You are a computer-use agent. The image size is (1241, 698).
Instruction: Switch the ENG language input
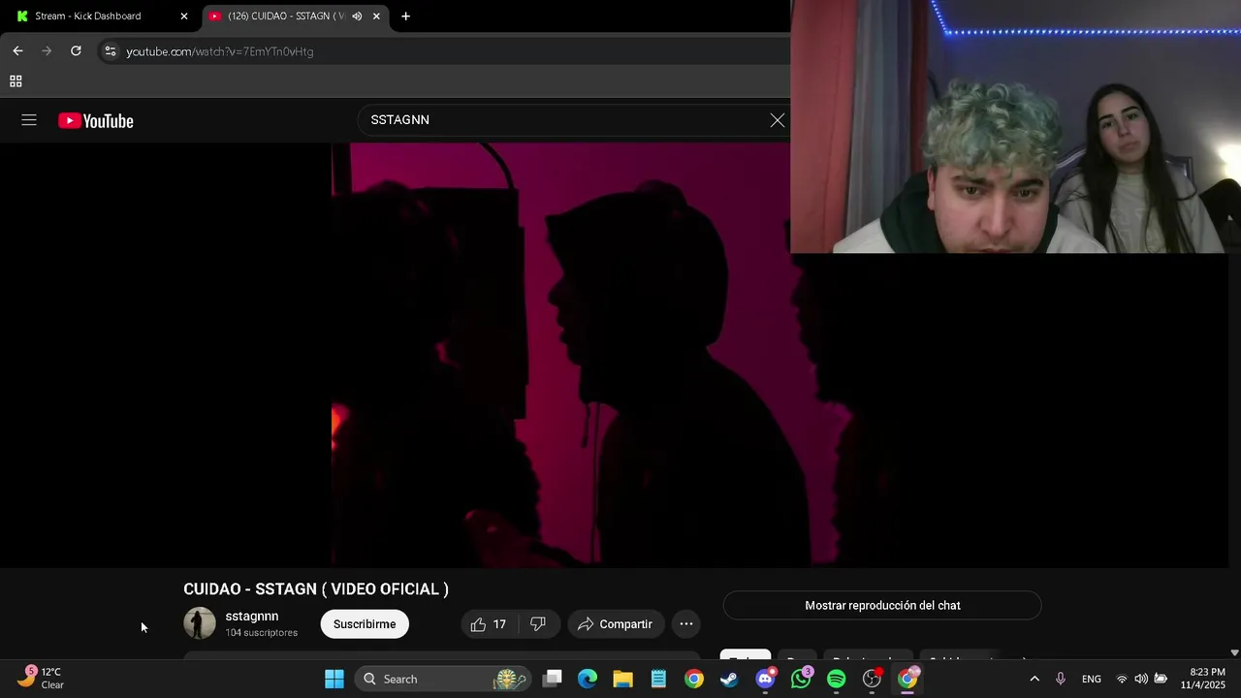[1092, 679]
